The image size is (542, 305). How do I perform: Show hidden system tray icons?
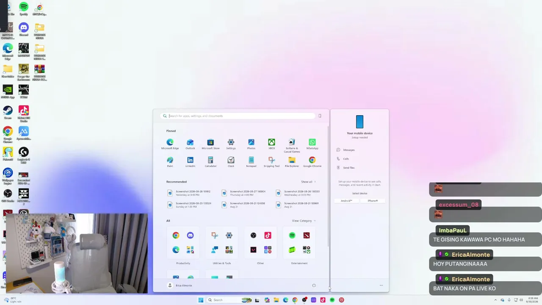[x=495, y=300]
